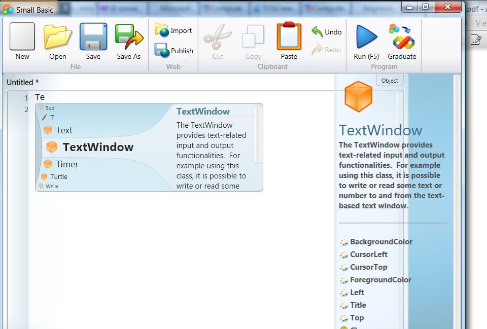Create a New program
487x329 pixels.
click(22, 41)
